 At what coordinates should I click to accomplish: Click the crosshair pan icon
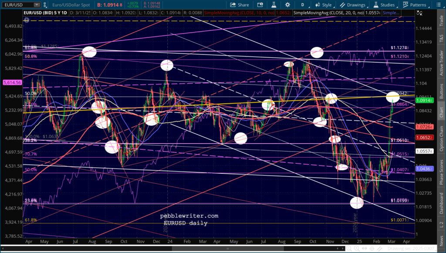(x=372, y=249)
